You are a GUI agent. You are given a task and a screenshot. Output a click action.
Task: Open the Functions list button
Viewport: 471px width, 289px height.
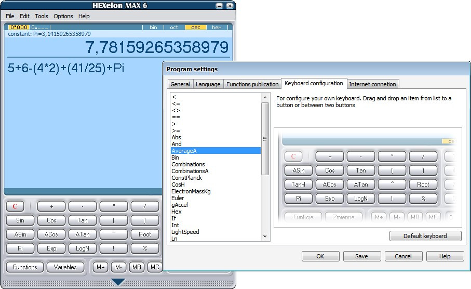[25, 267]
